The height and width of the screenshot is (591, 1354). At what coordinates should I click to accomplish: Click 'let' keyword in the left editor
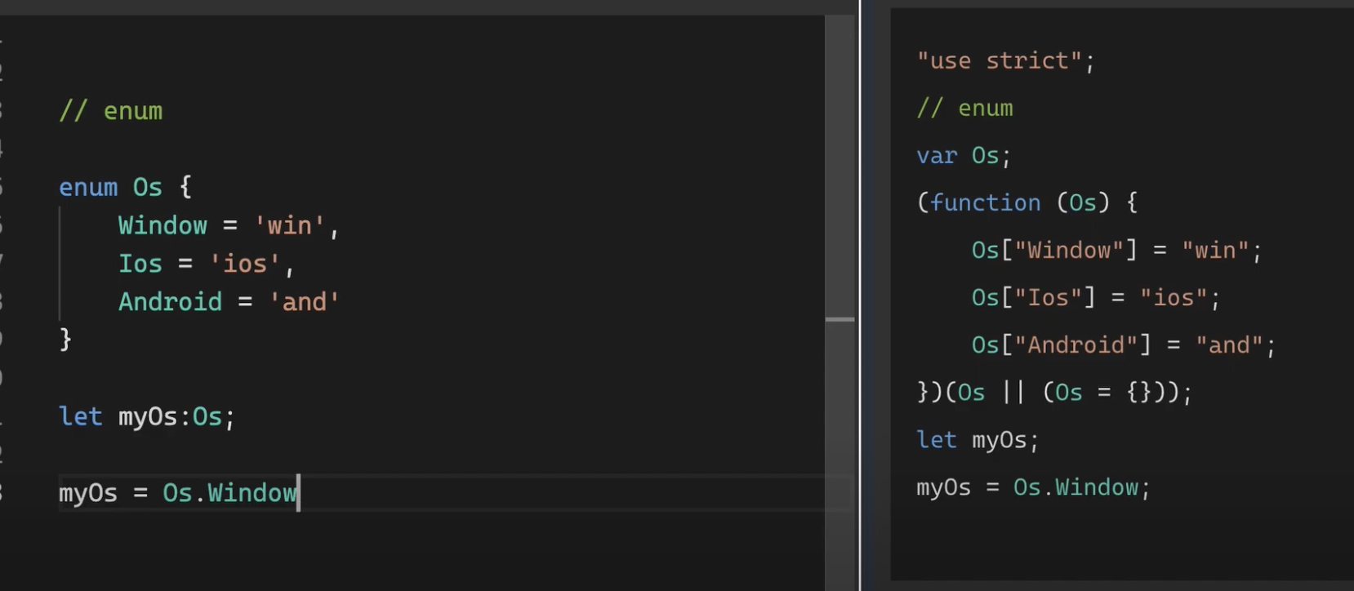click(x=80, y=416)
